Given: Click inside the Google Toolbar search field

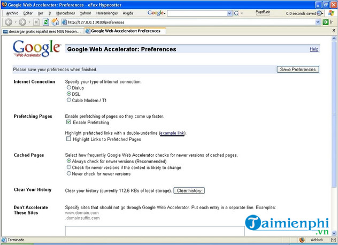Looking at the screenshot, I should click(x=197, y=13).
